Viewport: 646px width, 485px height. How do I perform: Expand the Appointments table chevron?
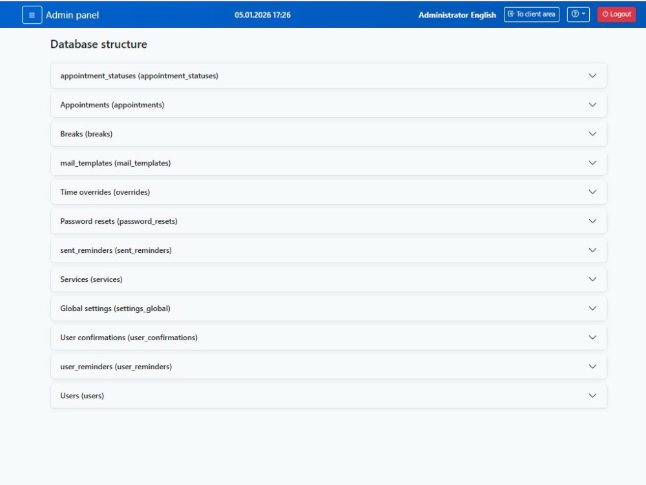(x=592, y=105)
